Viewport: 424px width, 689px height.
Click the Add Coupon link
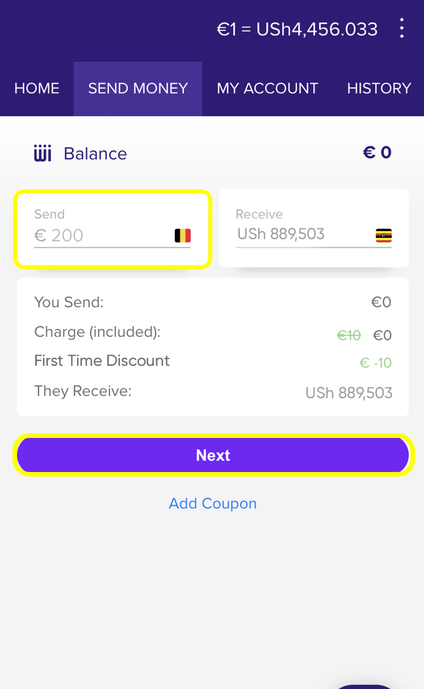point(213,503)
